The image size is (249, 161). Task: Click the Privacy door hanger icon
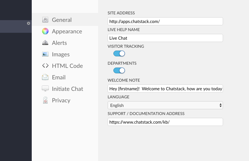click(x=45, y=100)
